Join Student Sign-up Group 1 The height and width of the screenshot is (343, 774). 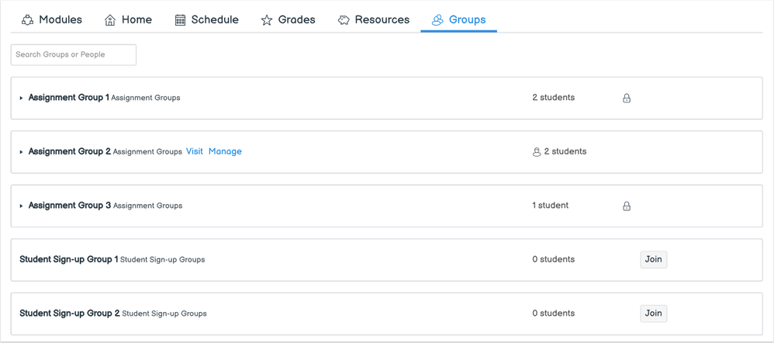[654, 259]
